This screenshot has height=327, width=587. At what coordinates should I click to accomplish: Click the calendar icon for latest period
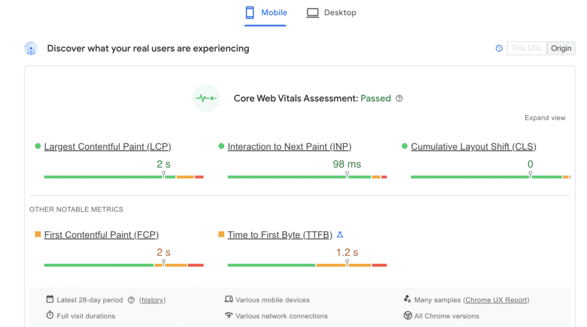[50, 299]
